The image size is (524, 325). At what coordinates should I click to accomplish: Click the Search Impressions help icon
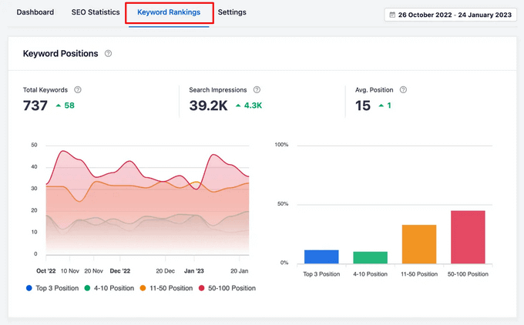tap(257, 90)
